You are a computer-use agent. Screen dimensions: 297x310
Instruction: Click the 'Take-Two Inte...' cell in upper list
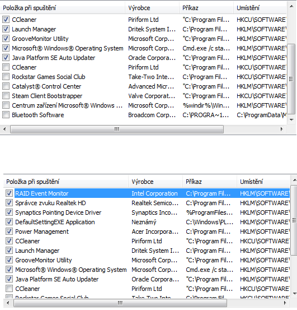pos(151,77)
